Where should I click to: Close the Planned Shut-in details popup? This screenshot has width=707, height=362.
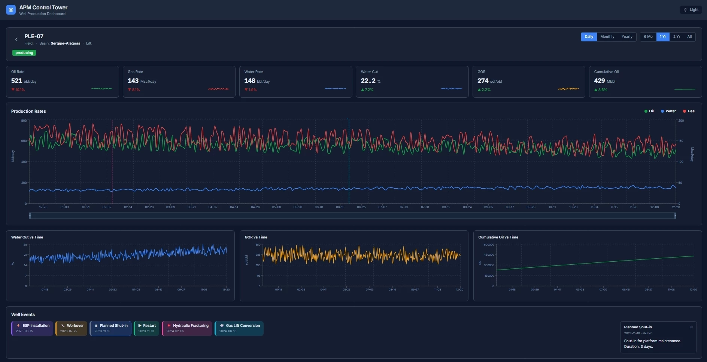[x=691, y=327]
